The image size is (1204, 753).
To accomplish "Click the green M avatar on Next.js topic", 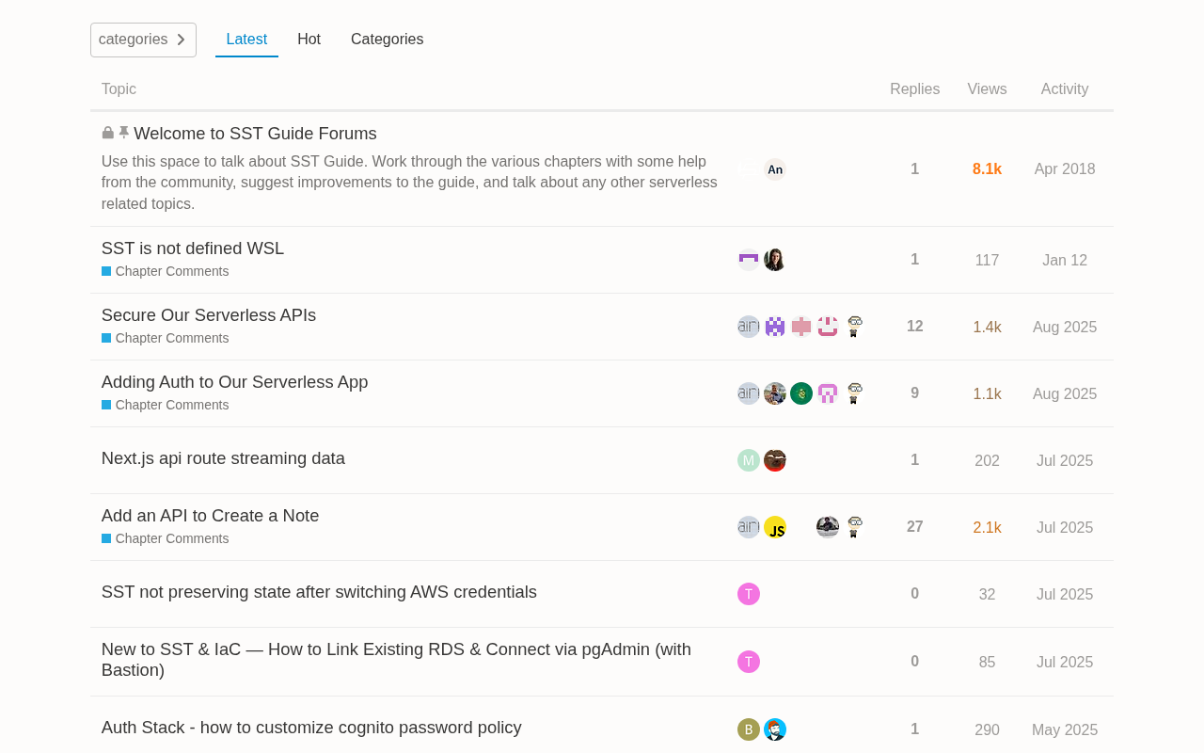I will (x=748, y=460).
